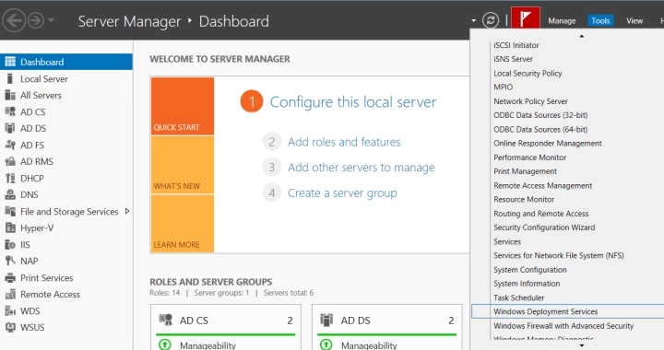
Task: Open the AD DS role tile
Action: 386,327
